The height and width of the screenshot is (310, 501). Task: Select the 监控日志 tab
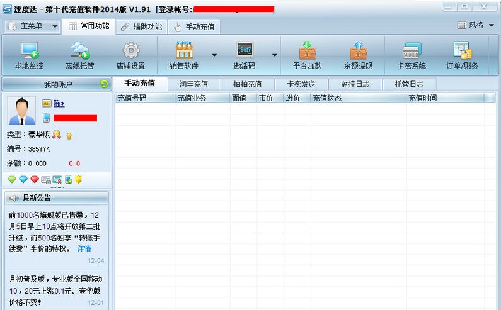point(355,84)
